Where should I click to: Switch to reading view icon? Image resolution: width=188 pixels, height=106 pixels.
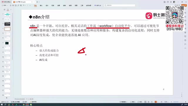coord(152,102)
